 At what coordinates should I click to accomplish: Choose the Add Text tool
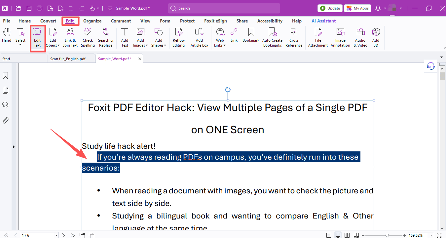point(125,37)
